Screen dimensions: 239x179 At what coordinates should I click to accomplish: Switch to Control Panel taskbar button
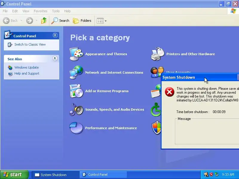point(103,175)
